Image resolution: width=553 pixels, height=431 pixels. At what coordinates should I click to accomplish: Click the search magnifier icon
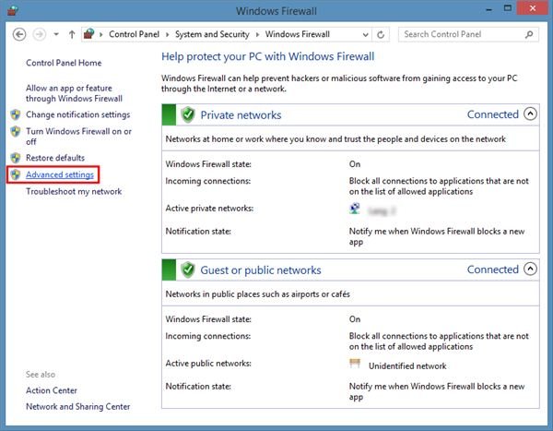pos(529,34)
